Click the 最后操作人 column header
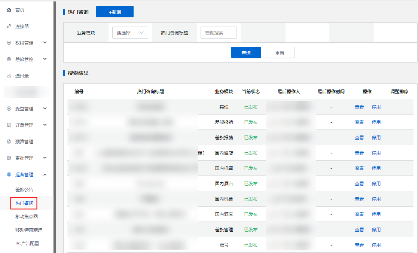Screen dimensions: 418x253 [289, 91]
